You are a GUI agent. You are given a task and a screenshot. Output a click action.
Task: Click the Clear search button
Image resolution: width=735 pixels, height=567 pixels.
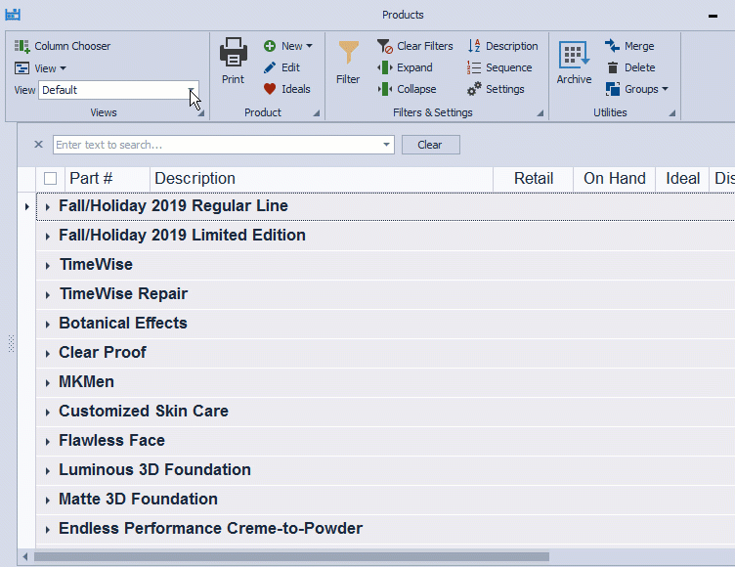coord(430,145)
